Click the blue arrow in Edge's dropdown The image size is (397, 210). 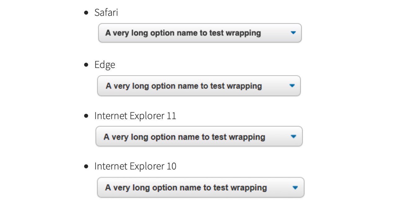[x=292, y=86]
